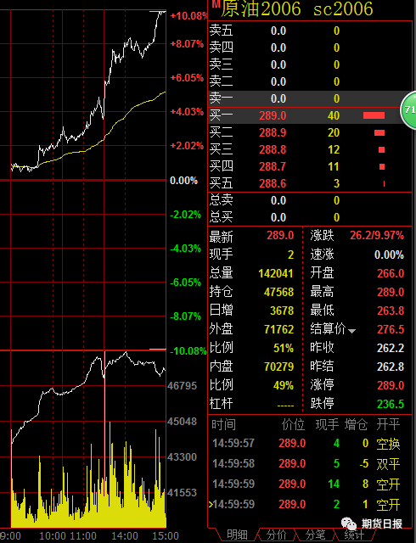
Task: Click the 杠杆 label
Action: 222,404
